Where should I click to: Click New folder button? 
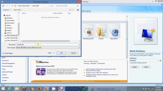tap(17, 10)
